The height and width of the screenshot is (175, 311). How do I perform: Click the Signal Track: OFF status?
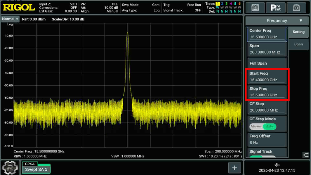click(x=182, y=10)
